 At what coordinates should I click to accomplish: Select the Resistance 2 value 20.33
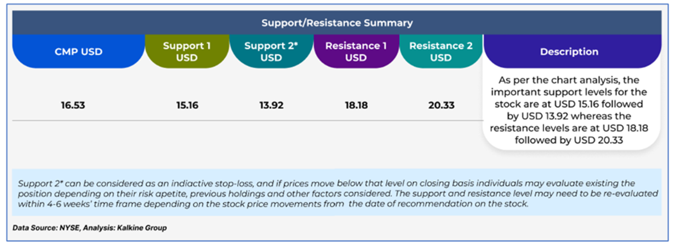pyautogui.click(x=441, y=106)
